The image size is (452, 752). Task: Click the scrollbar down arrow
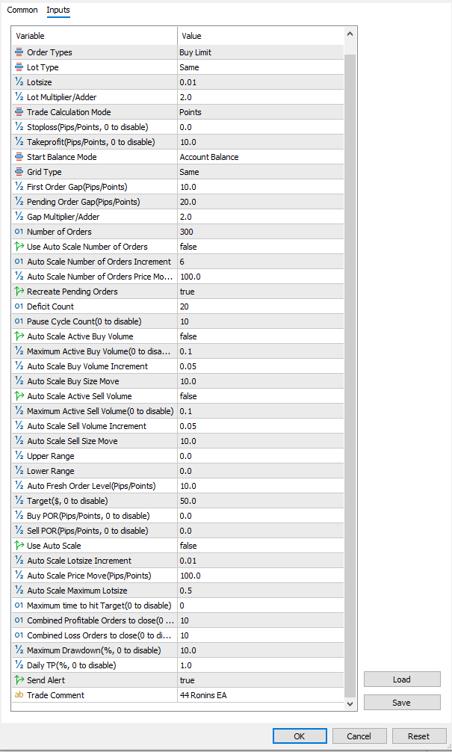[350, 703]
